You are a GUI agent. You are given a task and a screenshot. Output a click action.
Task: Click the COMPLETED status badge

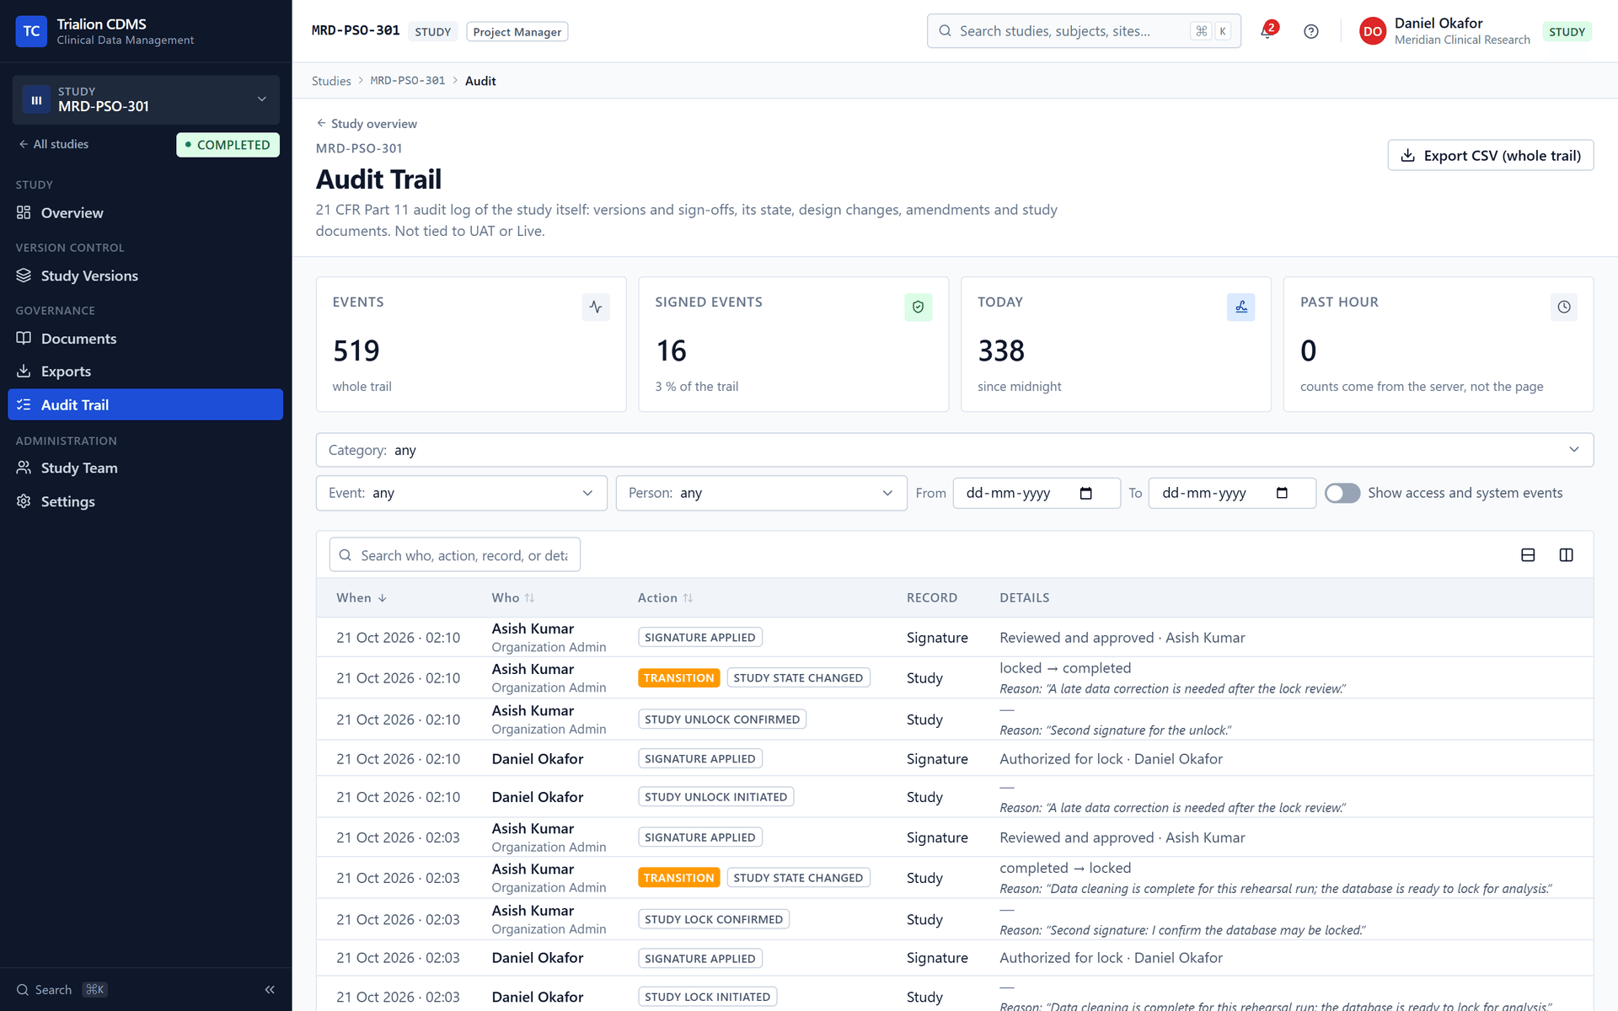click(x=228, y=145)
